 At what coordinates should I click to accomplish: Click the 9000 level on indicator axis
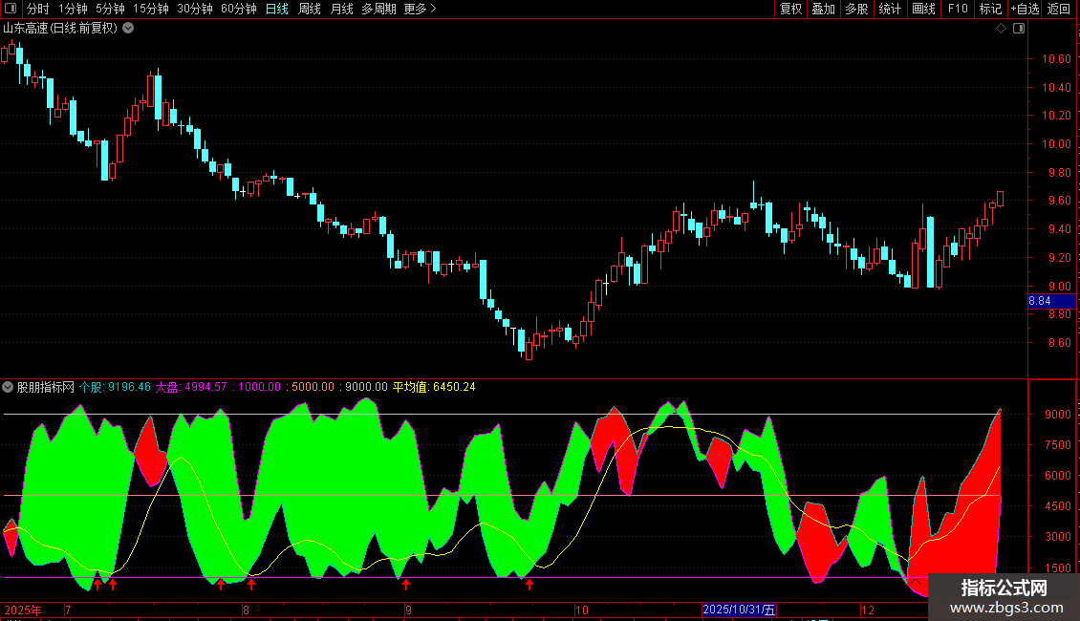1058,415
